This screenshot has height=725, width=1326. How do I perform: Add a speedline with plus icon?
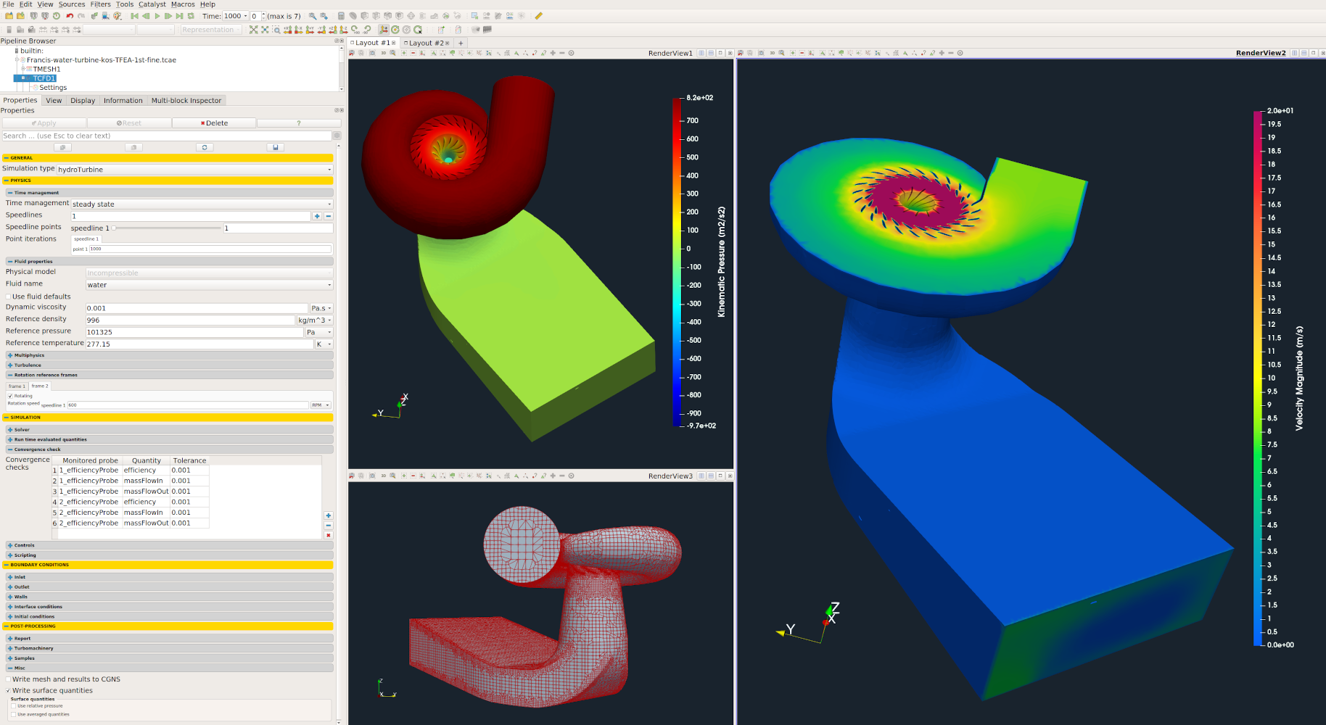click(317, 216)
